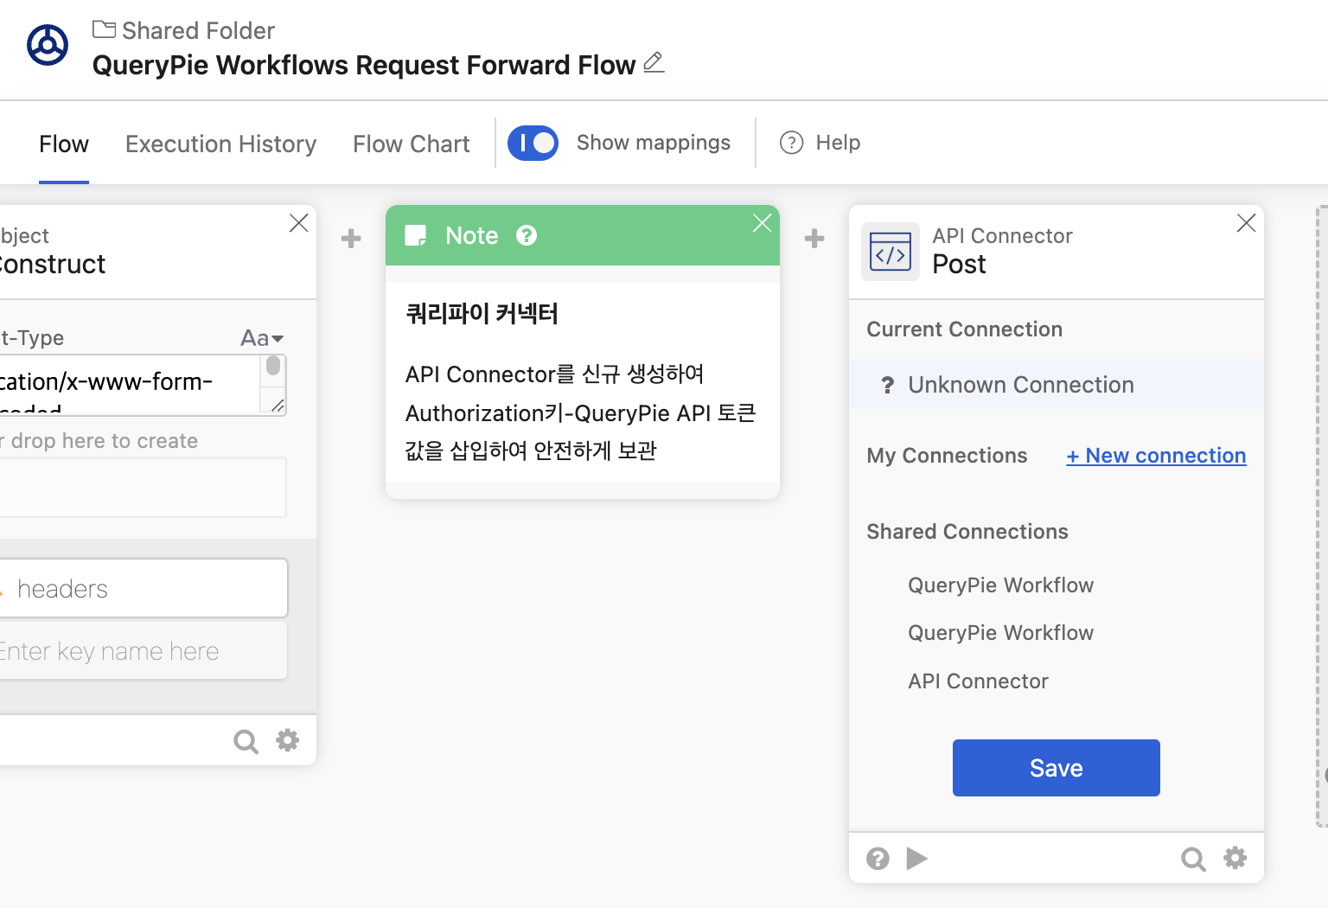
Task: Click the + New connection link
Action: click(x=1156, y=456)
